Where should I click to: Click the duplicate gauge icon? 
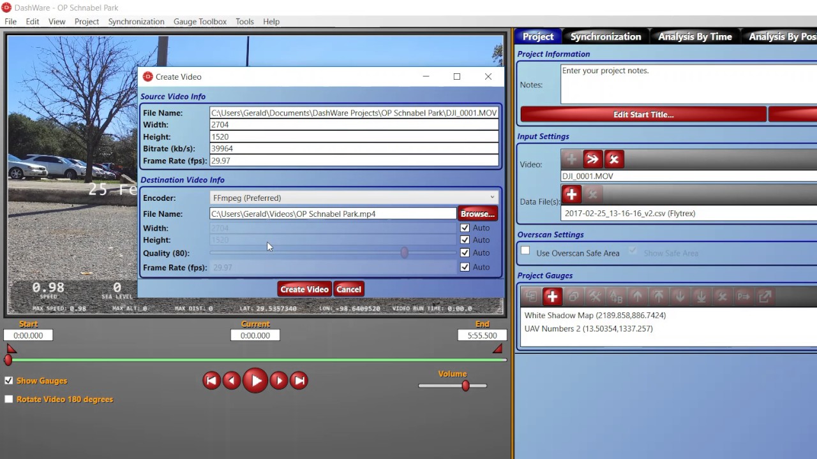[x=573, y=296]
